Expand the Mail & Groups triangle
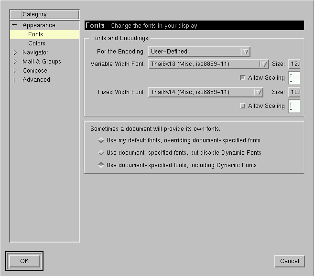Viewport: 314px width, 276px height. pos(15,62)
